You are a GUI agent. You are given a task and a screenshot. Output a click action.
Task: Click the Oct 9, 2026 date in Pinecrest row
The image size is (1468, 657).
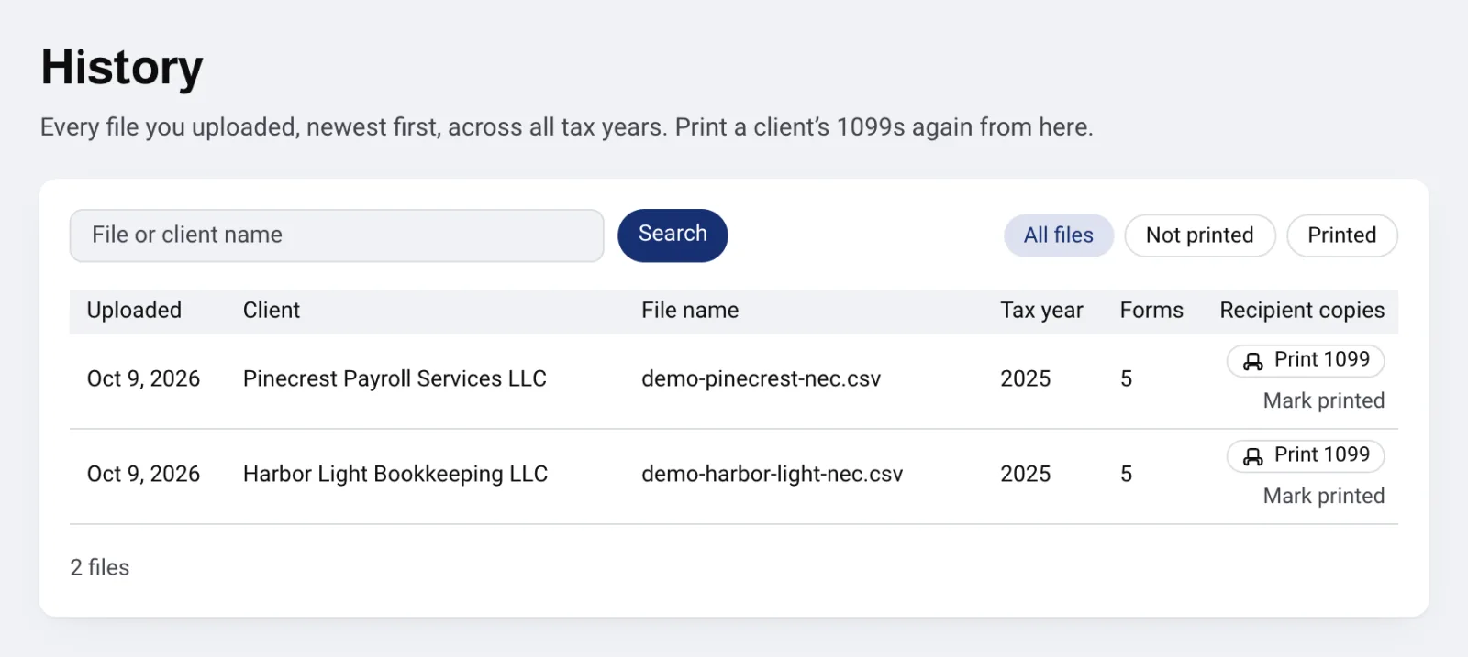click(x=143, y=378)
